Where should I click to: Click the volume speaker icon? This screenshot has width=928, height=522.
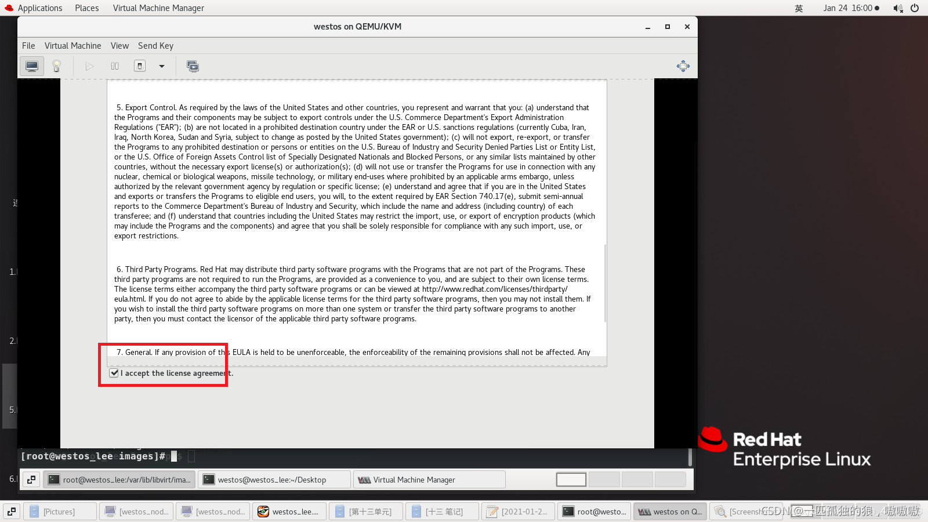(898, 8)
